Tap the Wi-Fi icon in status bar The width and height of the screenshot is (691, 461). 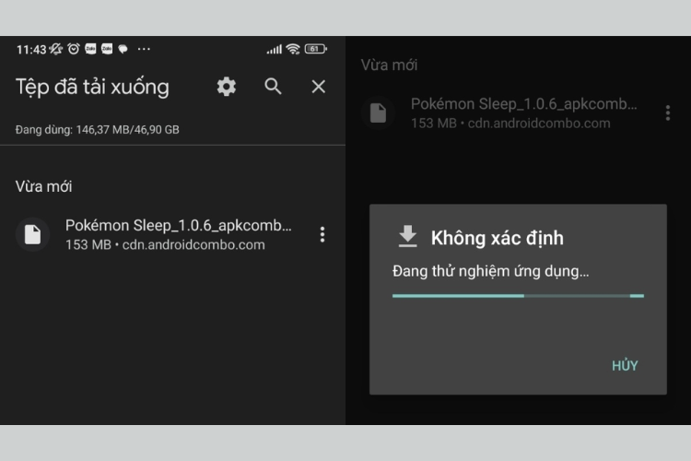[293, 49]
